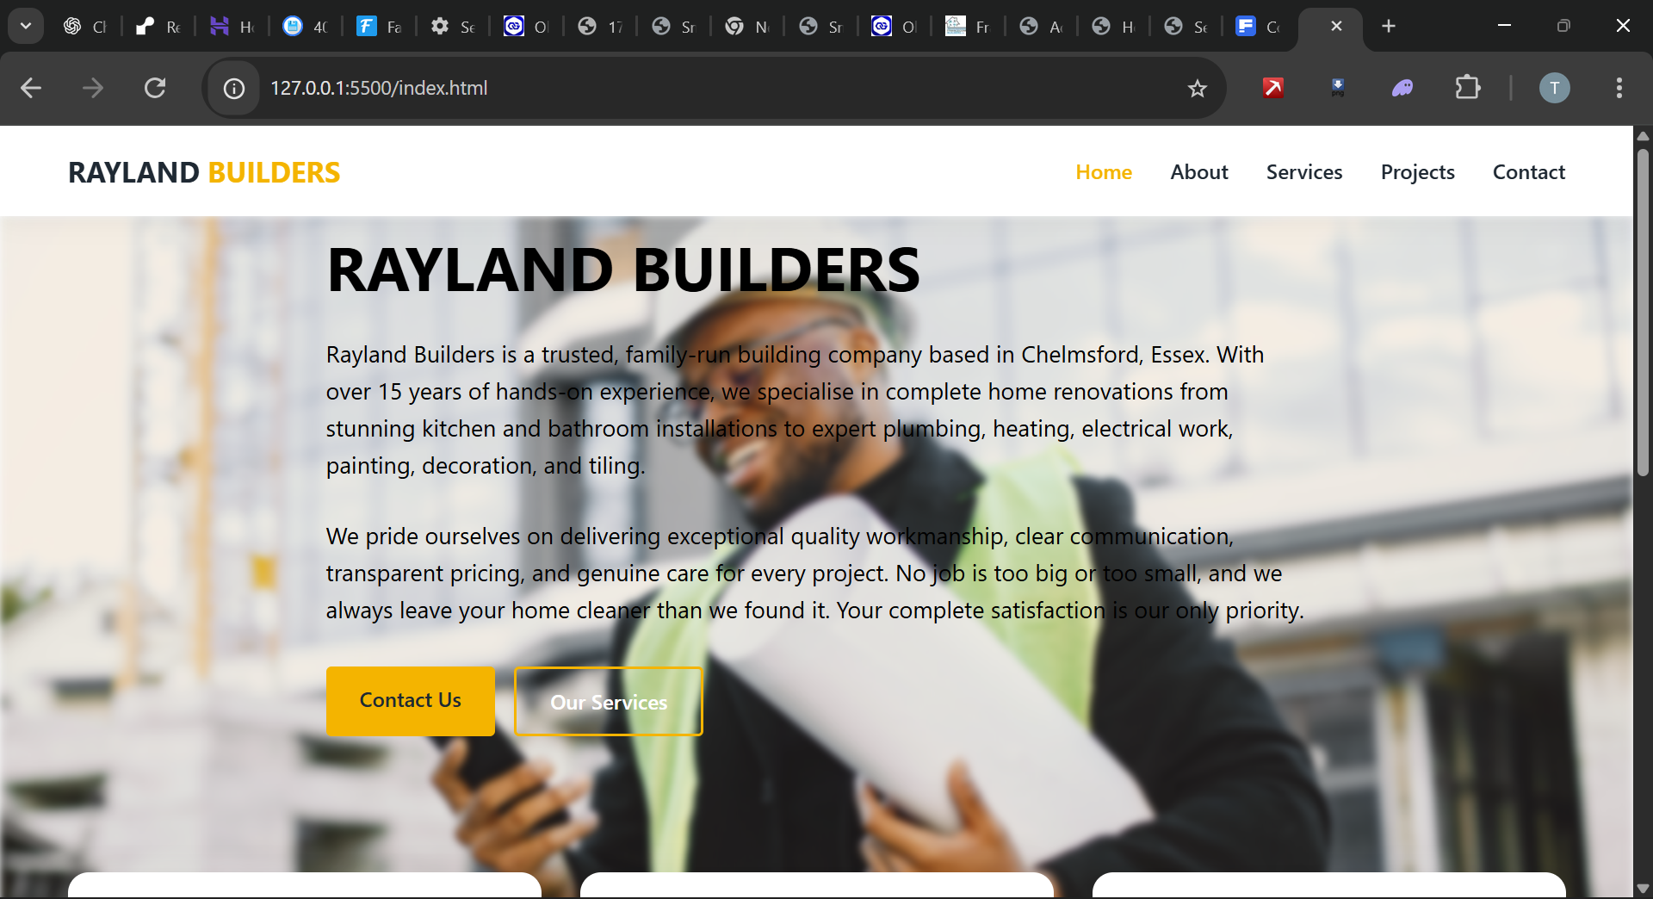Switch to the tab labeled Re
This screenshot has height=899, width=1653.
(158, 27)
